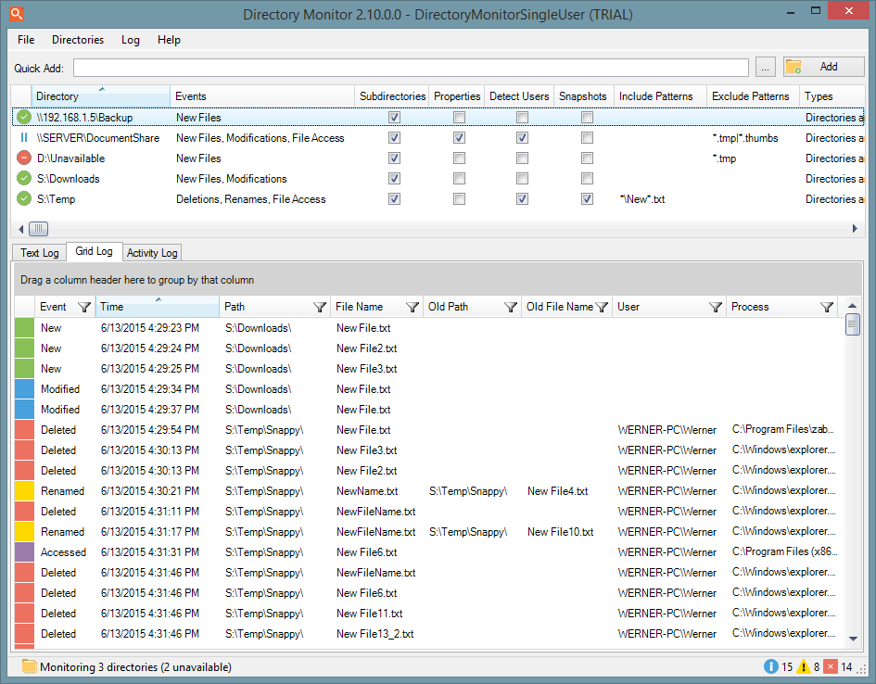Open the Directories menu
This screenshot has width=876, height=684.
coord(78,40)
